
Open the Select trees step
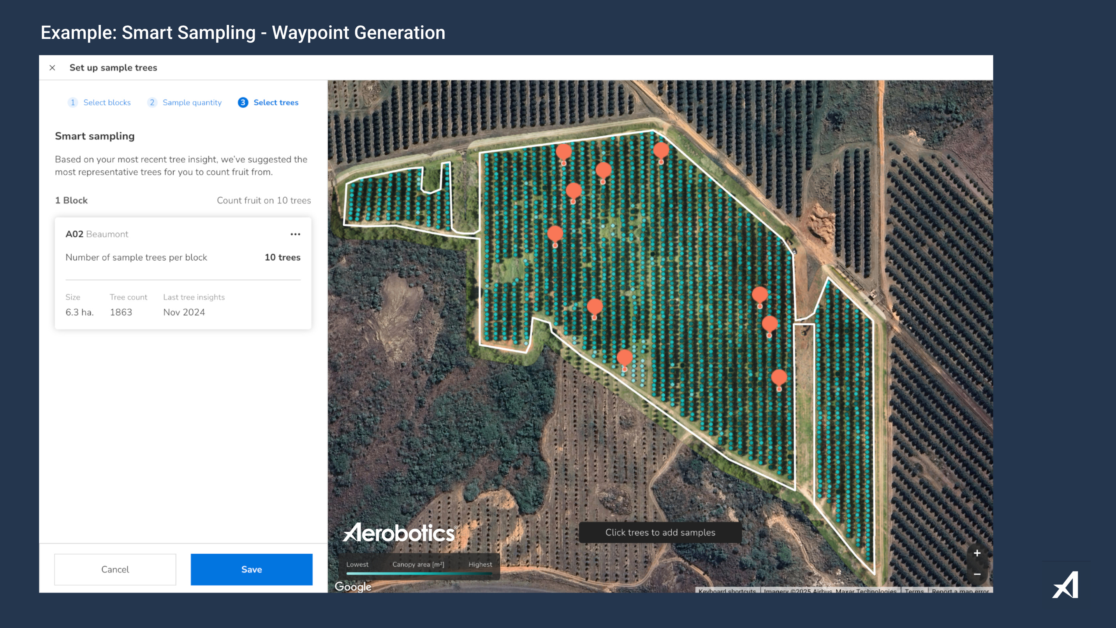pos(276,103)
